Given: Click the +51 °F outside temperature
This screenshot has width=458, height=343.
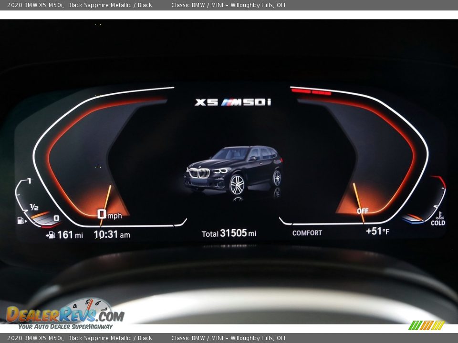Looking at the screenshot, I should (377, 232).
